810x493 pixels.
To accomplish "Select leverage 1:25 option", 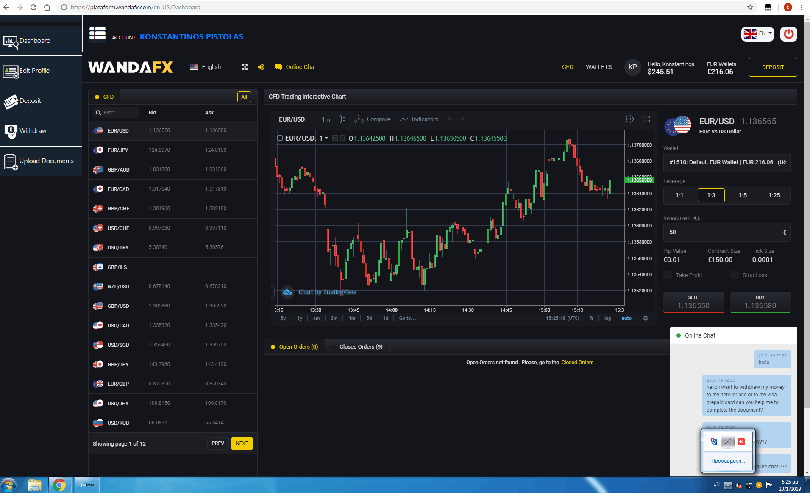I will coord(774,195).
